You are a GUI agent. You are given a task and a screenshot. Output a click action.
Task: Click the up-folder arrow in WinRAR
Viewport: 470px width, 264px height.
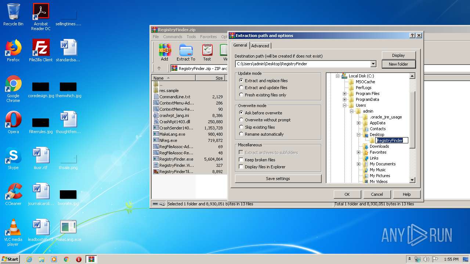(159, 68)
